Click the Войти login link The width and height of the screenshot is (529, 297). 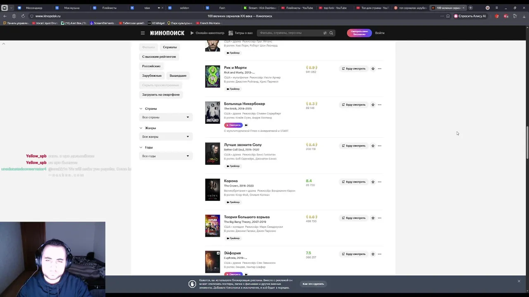pyautogui.click(x=380, y=33)
